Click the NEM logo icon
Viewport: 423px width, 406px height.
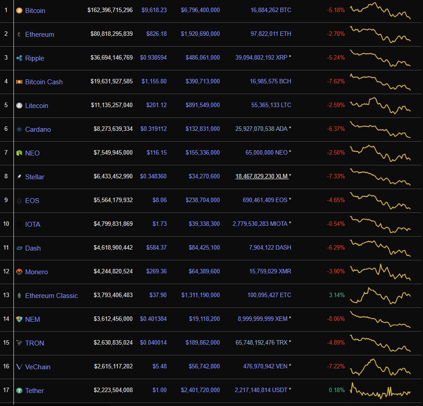[x=19, y=320]
